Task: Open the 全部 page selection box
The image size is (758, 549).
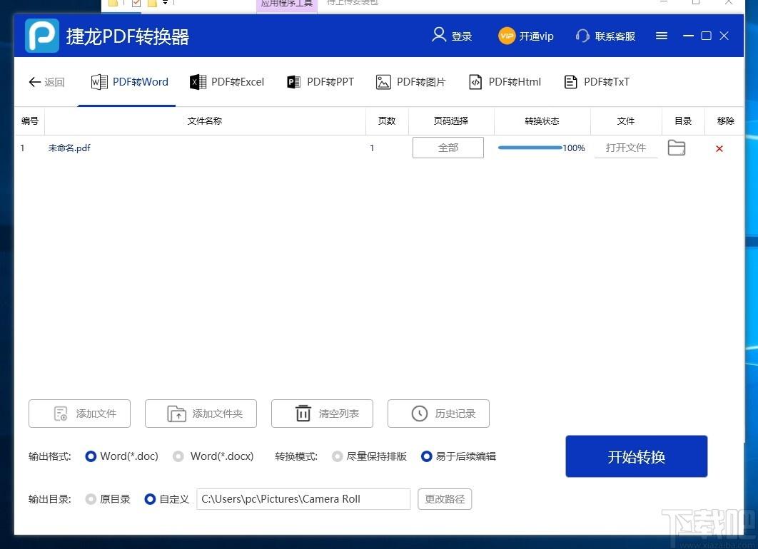Action: 448,148
